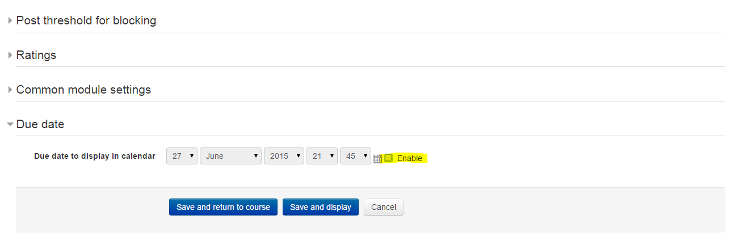Cancel the form changes
The height and width of the screenshot is (245, 735).
(384, 207)
